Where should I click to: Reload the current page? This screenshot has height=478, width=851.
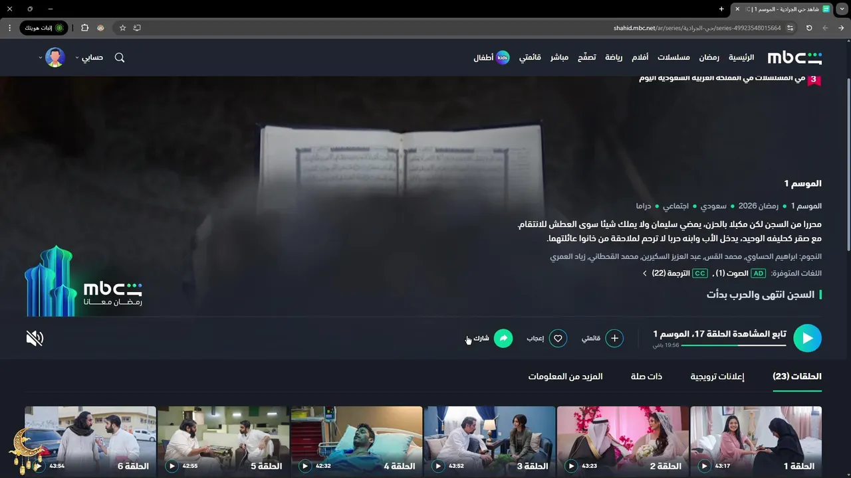pos(809,28)
